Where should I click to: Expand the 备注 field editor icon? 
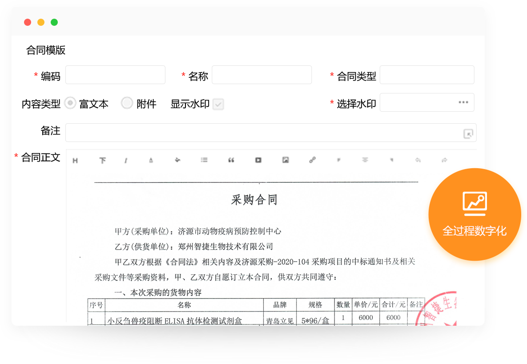click(468, 133)
